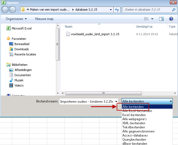Viewport: 178px width, 145px height.
Task: Click the horizontal scrollbar in file list
Action: point(104,93)
